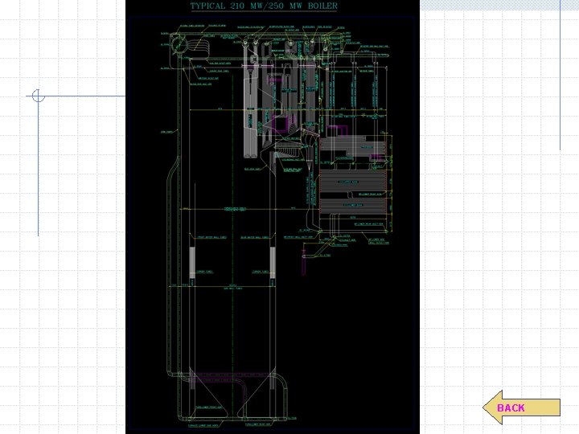Click the right gray burner block
Viewport: 579px width, 434px height.
(x=273, y=262)
